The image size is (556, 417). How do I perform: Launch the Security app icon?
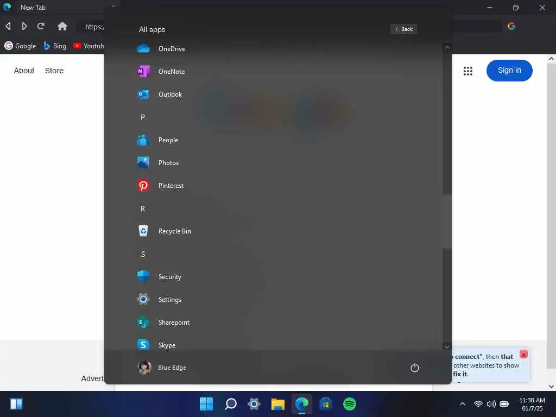click(143, 276)
